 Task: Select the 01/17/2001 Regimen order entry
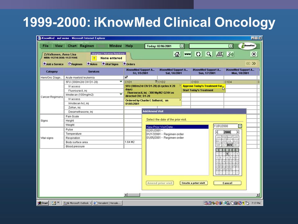(177, 134)
